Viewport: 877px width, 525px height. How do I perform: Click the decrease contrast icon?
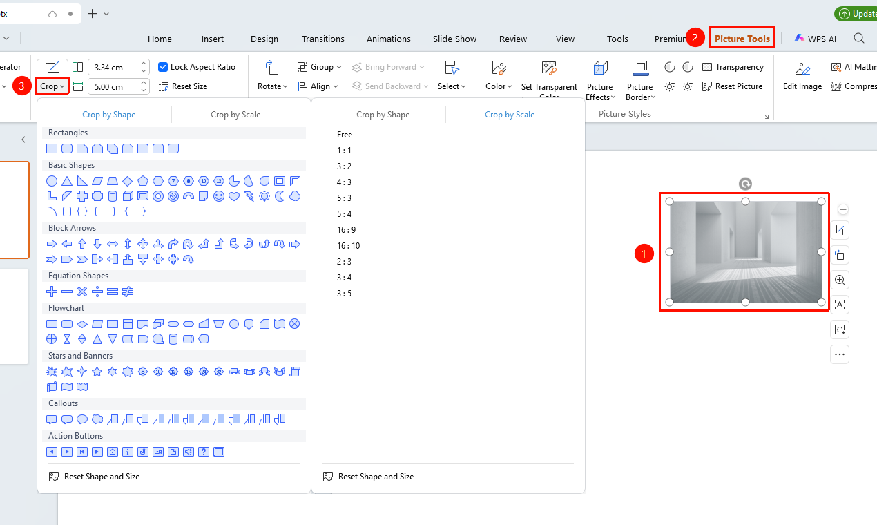point(688,67)
